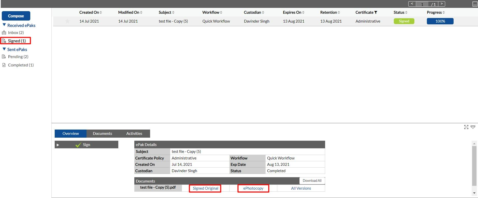The image size is (478, 198).
Task: Maximize the ePak details pane
Action: [466, 127]
